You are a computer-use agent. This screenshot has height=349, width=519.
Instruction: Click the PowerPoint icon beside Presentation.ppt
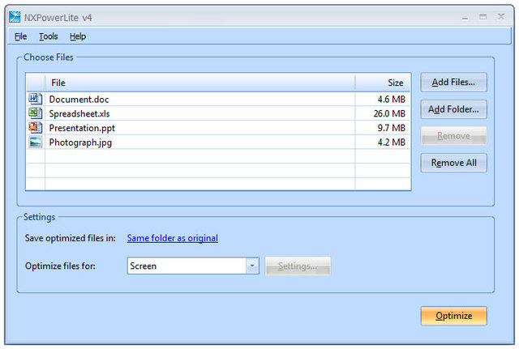pos(35,127)
